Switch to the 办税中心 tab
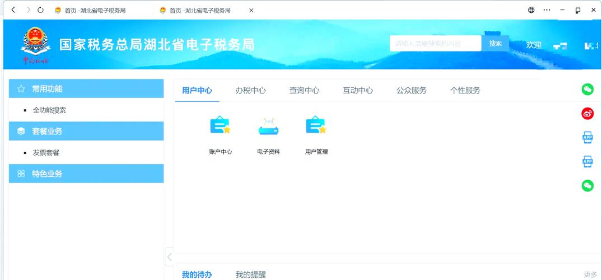Image resolution: width=602 pixels, height=280 pixels. (250, 91)
